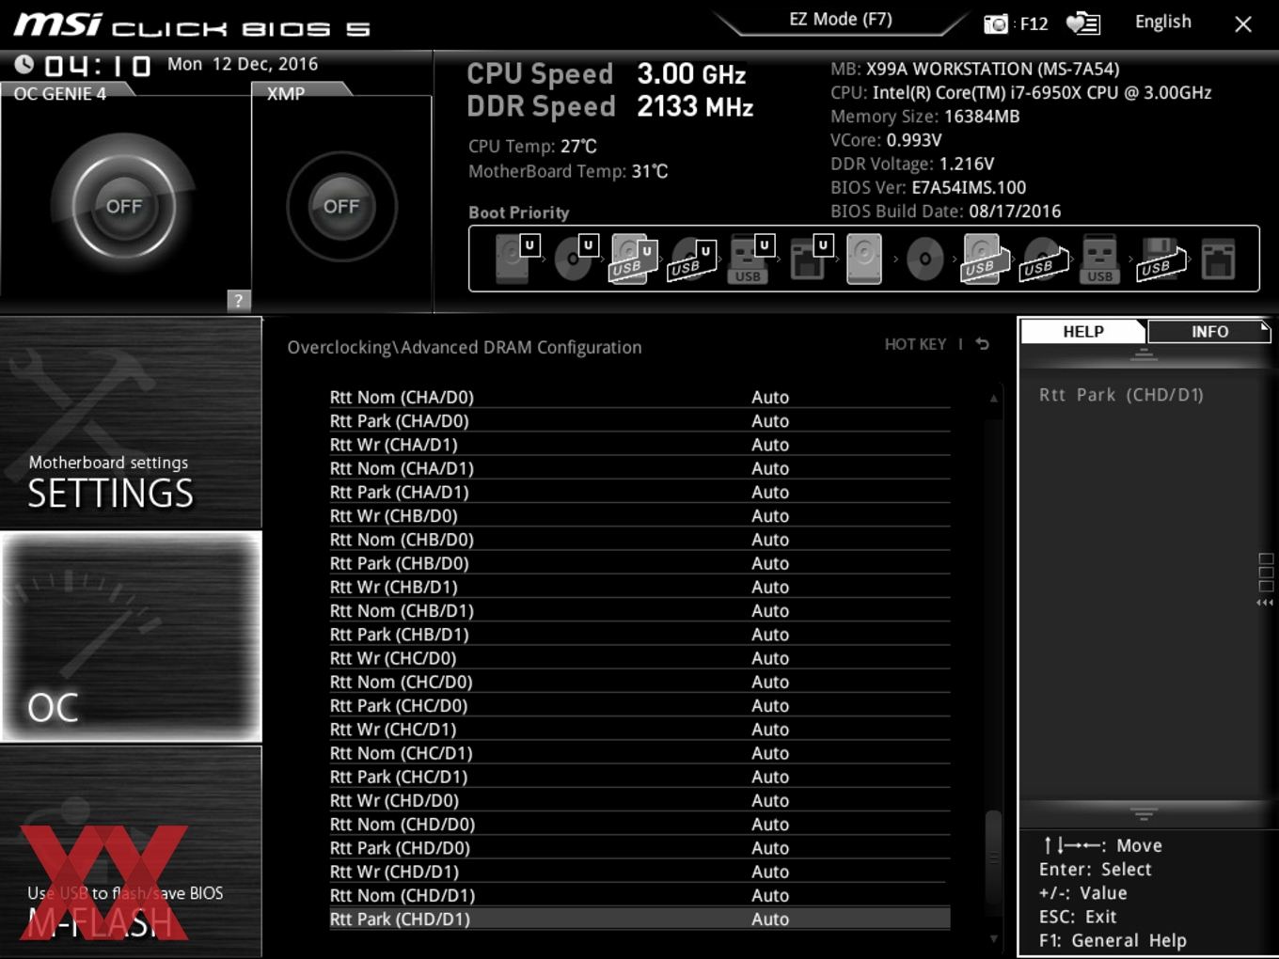Open the Auto value for Rtt Nom (CHD/D0)
Image resolution: width=1279 pixels, height=959 pixels.
click(x=769, y=824)
